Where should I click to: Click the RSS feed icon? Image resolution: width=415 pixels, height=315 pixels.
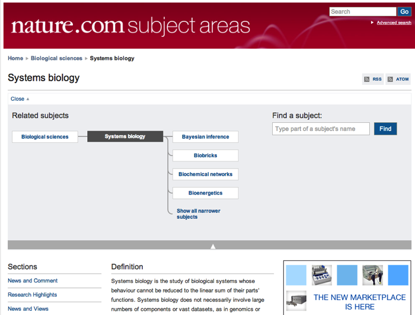366,79
